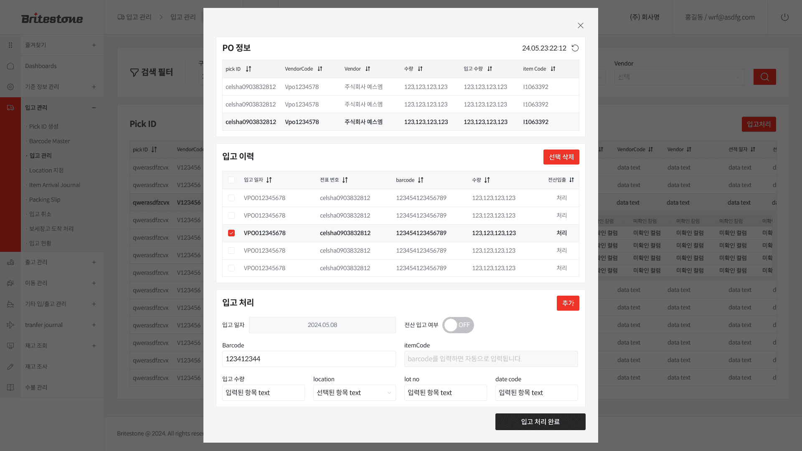Click the 이동 관리 sidebar icon
This screenshot has height=451, width=802.
coord(10,283)
